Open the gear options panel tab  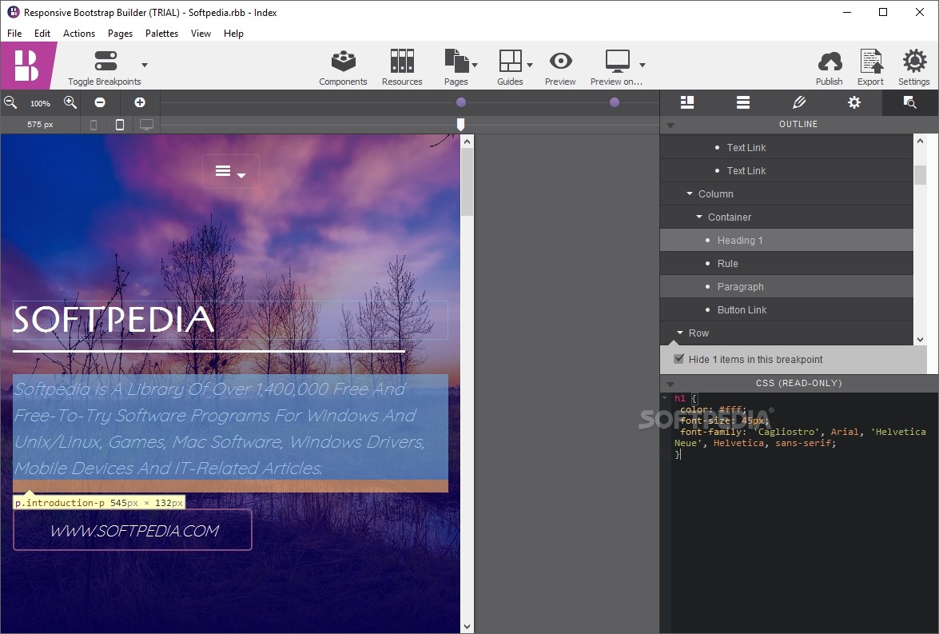coord(854,102)
